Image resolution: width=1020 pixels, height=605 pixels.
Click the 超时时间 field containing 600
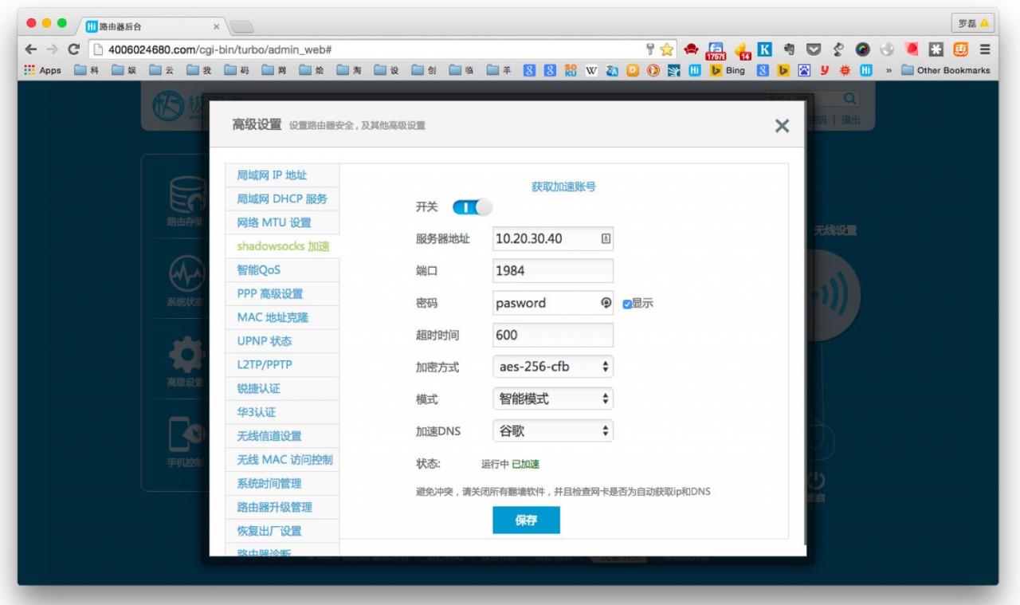coord(553,335)
